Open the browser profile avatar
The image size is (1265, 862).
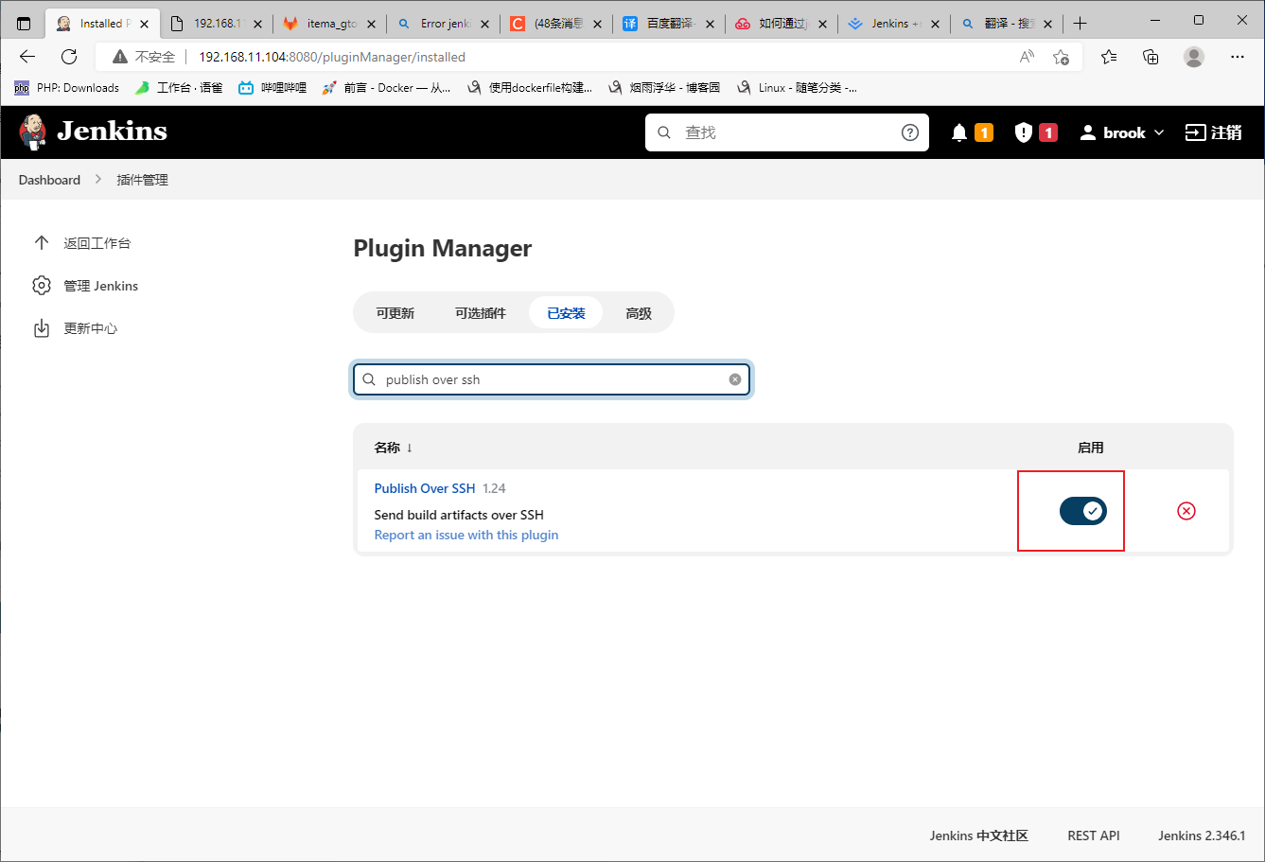click(x=1194, y=57)
